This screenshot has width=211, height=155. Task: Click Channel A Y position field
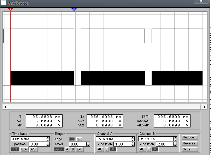point(122,144)
